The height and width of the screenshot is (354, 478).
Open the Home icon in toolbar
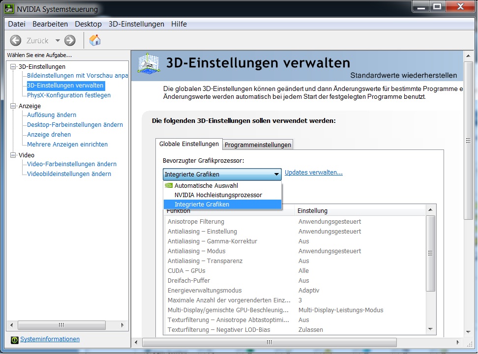coord(95,40)
